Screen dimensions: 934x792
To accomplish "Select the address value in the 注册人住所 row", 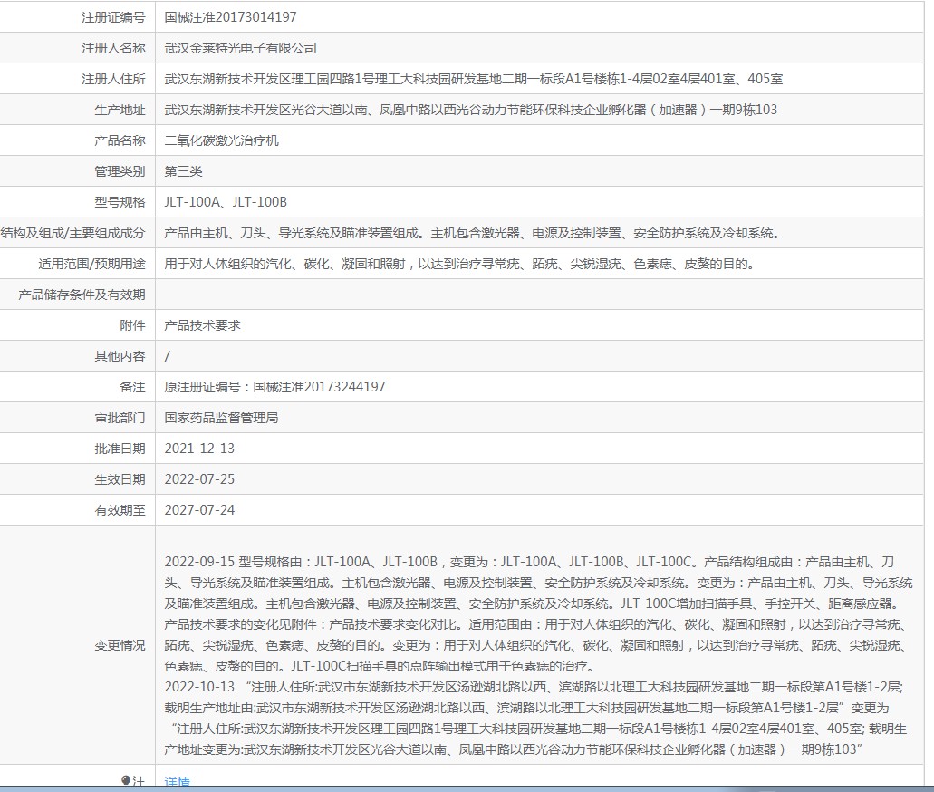I will pos(474,79).
